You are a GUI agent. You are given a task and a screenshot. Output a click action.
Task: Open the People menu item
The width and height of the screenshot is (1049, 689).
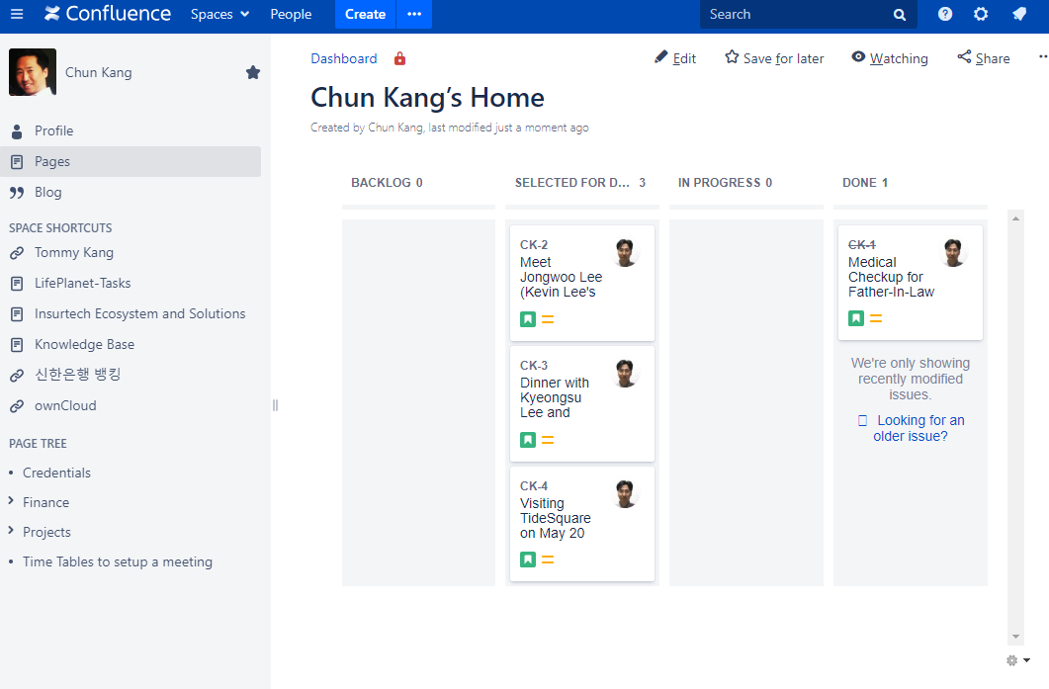[291, 14]
